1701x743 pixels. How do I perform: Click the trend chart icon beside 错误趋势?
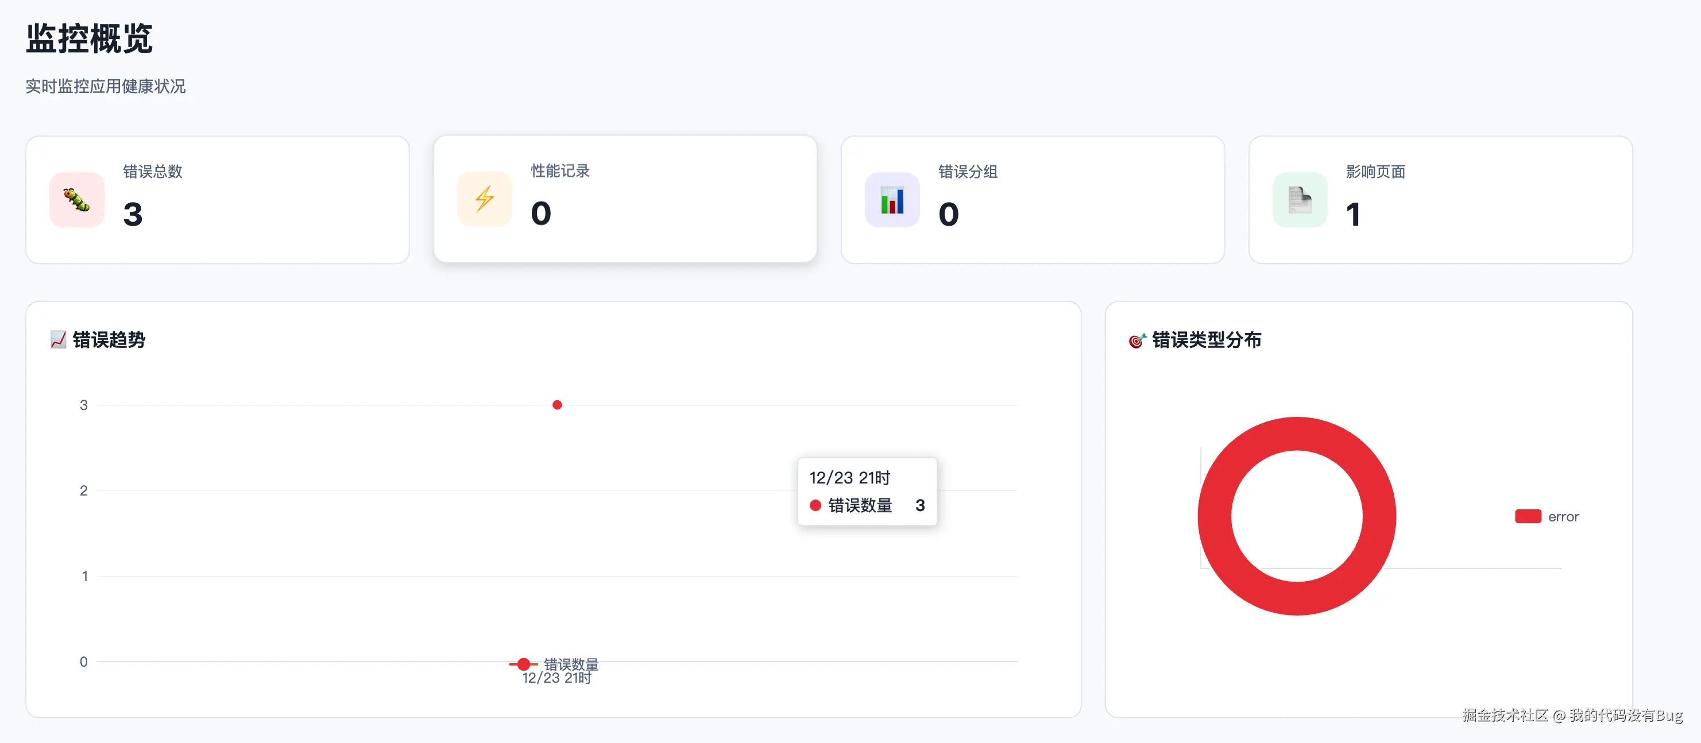[58, 339]
